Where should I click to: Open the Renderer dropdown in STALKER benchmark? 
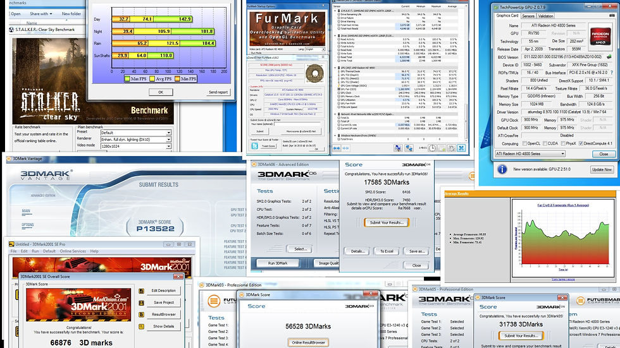[x=135, y=140]
